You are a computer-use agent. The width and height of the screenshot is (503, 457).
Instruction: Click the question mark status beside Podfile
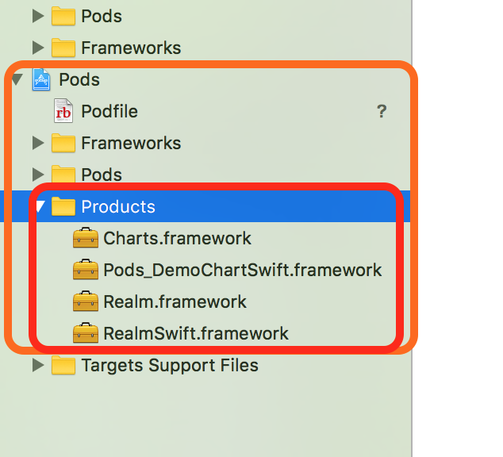pos(382,111)
